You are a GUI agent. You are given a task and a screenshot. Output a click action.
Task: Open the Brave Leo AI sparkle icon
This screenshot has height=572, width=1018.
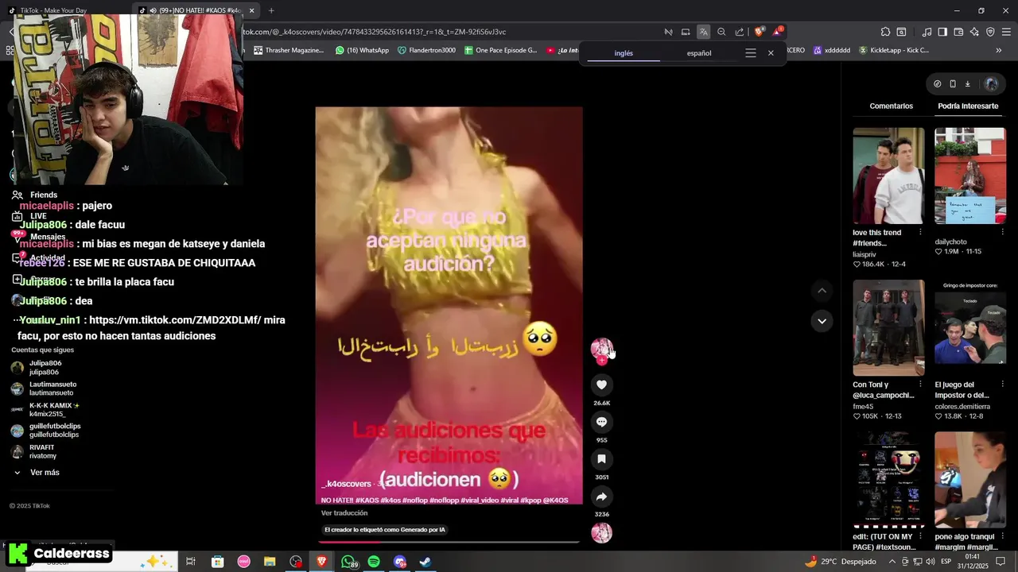(x=974, y=32)
